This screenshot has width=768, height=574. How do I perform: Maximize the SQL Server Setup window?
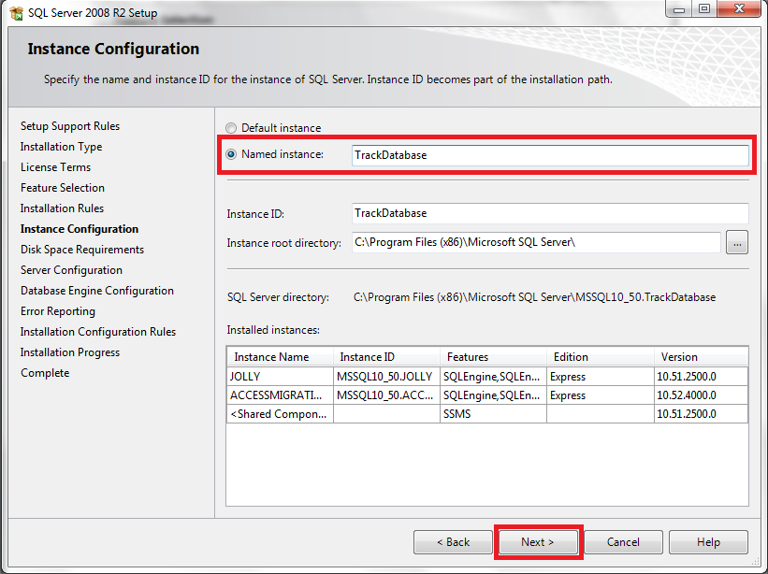click(x=704, y=8)
